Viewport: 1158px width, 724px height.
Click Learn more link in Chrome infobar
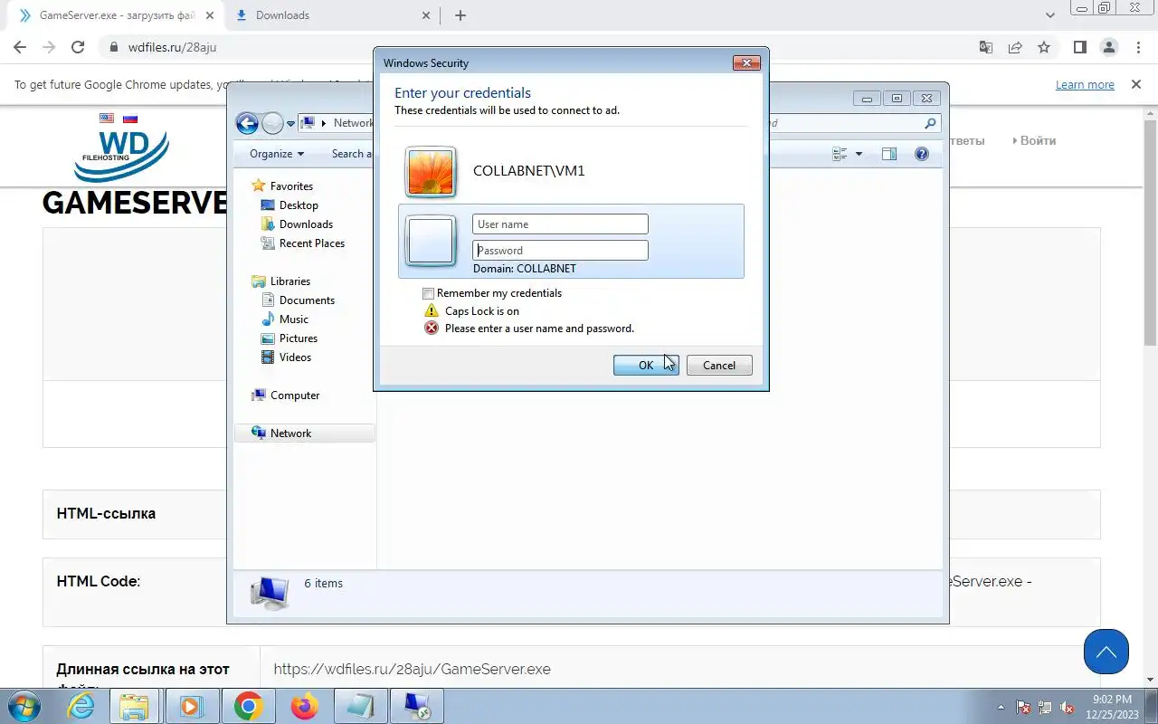coord(1085,84)
